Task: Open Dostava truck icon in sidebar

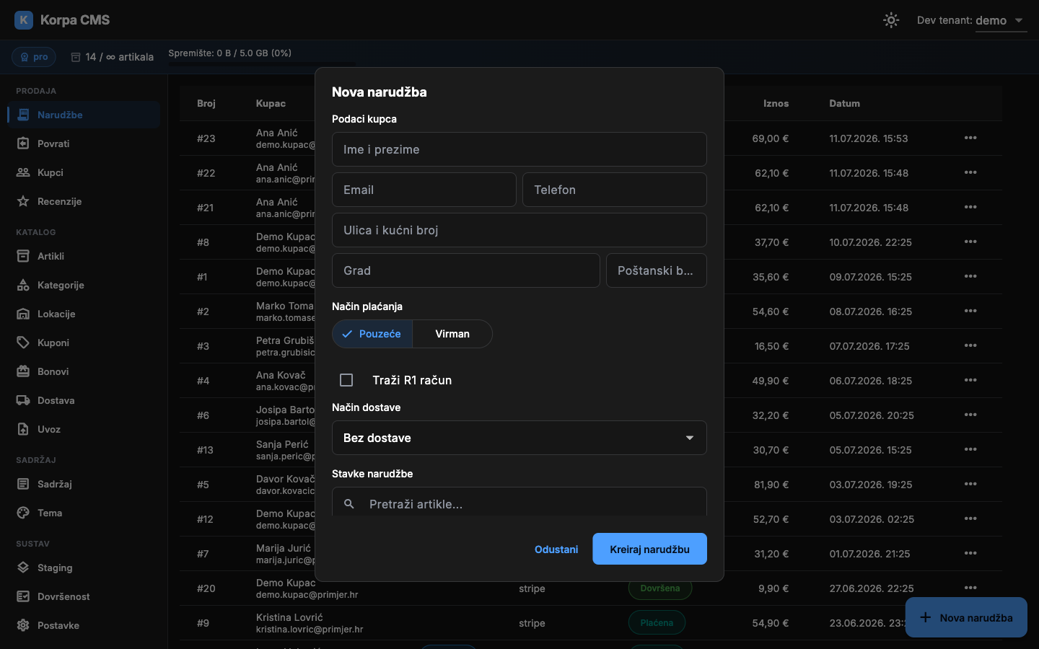Action: [23, 400]
